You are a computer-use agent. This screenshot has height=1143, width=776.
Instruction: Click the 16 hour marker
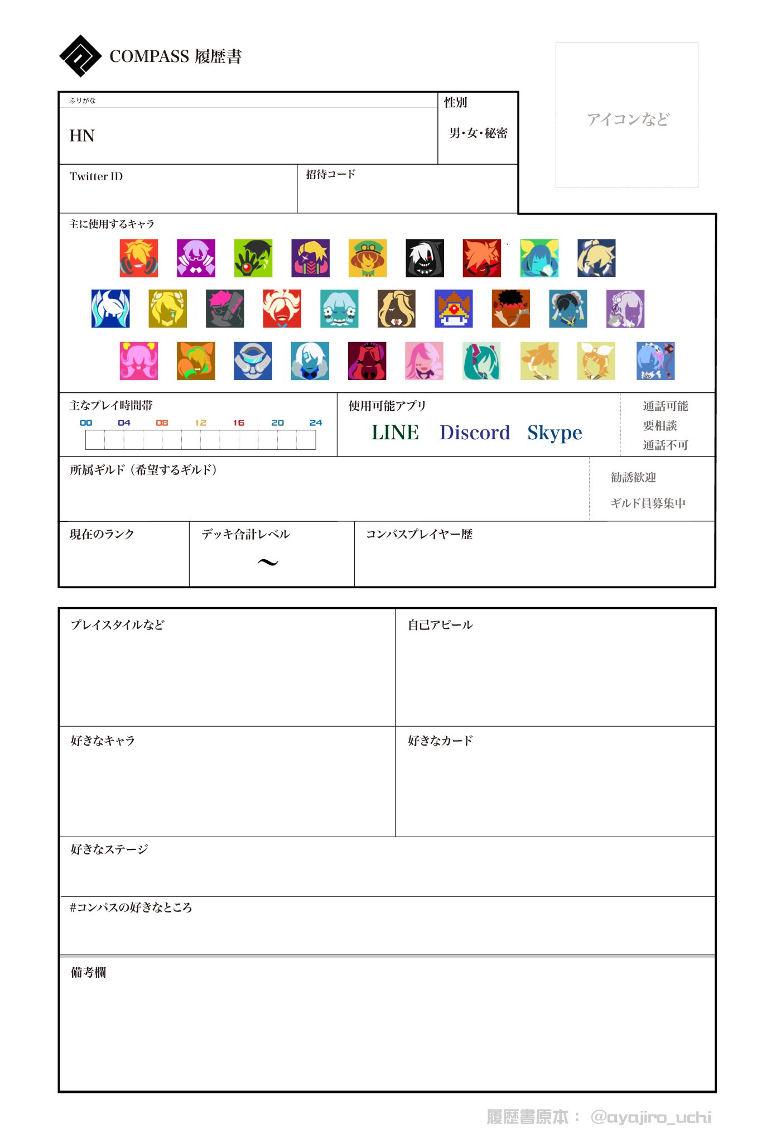click(239, 422)
